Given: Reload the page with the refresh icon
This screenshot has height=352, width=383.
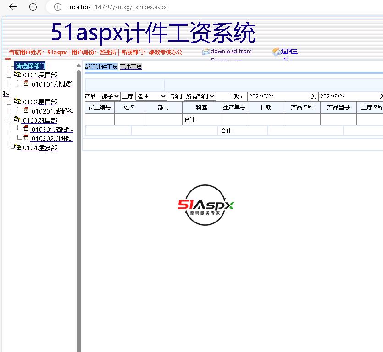Looking at the screenshot, I should [x=33, y=7].
